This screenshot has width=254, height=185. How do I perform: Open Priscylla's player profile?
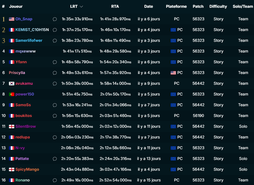click(17, 73)
